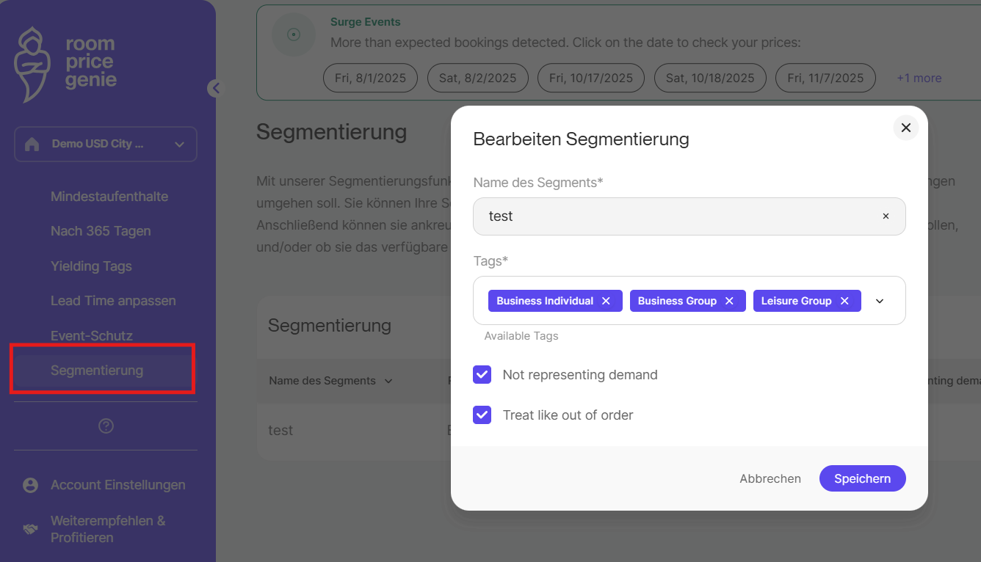The width and height of the screenshot is (981, 562).
Task: Click Abbrechen to cancel editing
Action: 770,478
